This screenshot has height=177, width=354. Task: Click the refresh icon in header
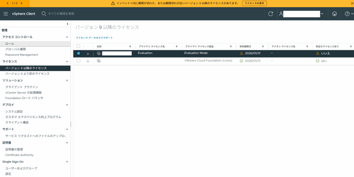[x=271, y=14]
